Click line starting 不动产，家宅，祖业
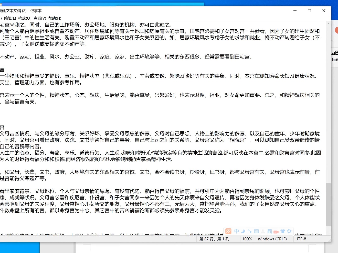338x253 pixels. coord(126,57)
